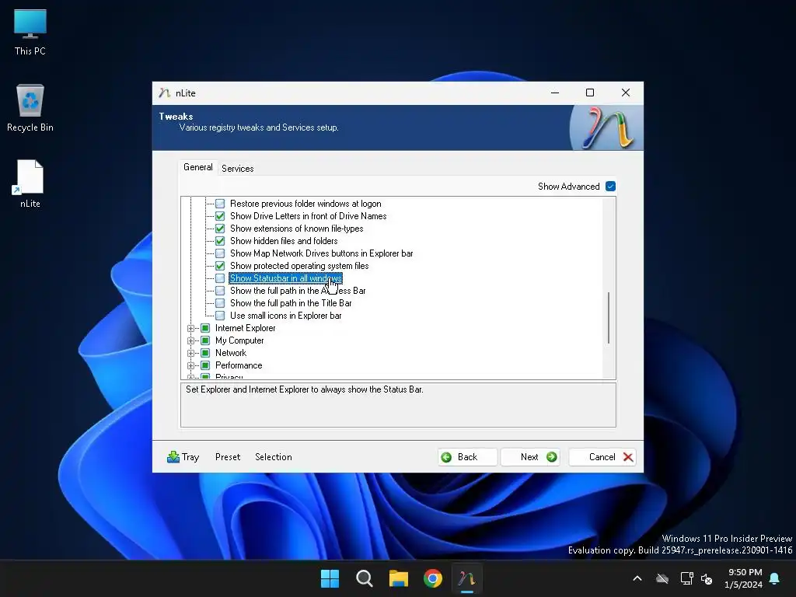Launch Google Chrome from taskbar
Image resolution: width=796 pixels, height=597 pixels.
[x=433, y=578]
